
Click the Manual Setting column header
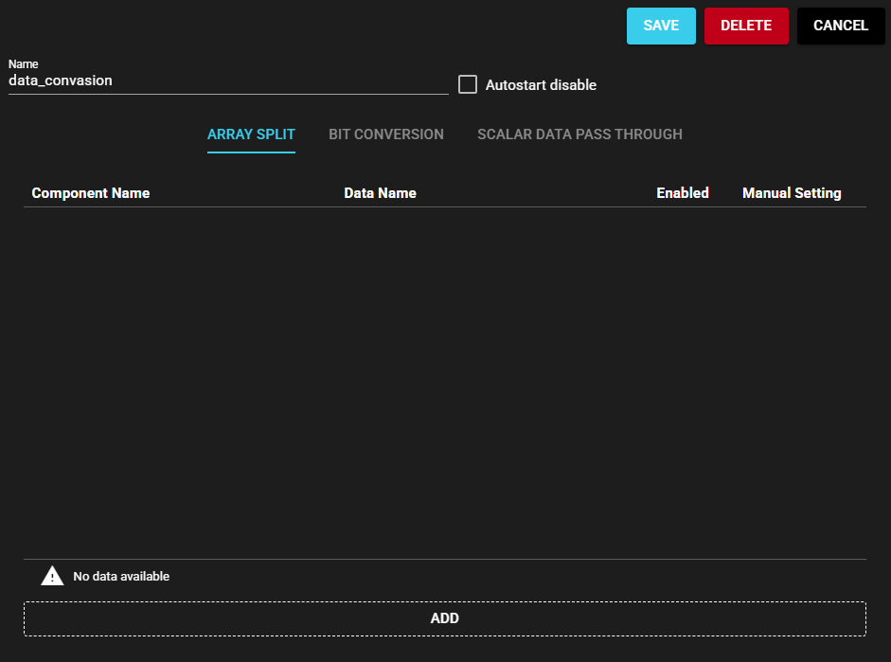[x=792, y=193]
